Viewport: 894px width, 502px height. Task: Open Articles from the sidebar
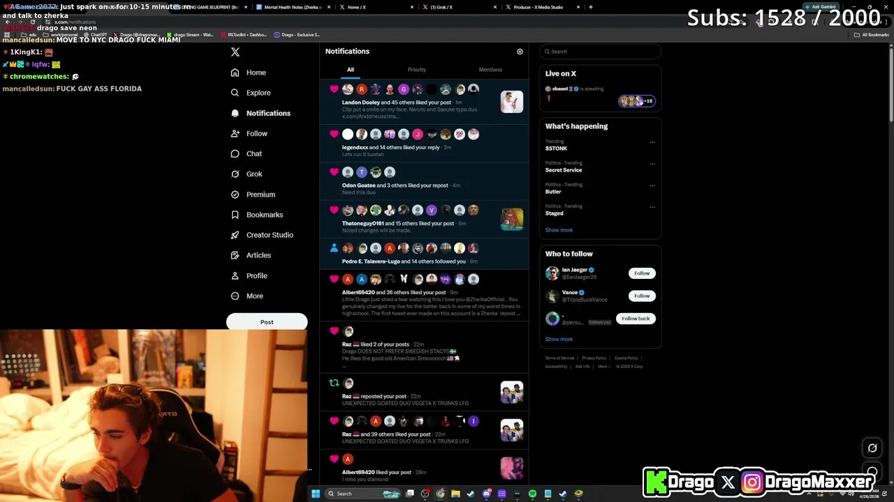coord(251,255)
